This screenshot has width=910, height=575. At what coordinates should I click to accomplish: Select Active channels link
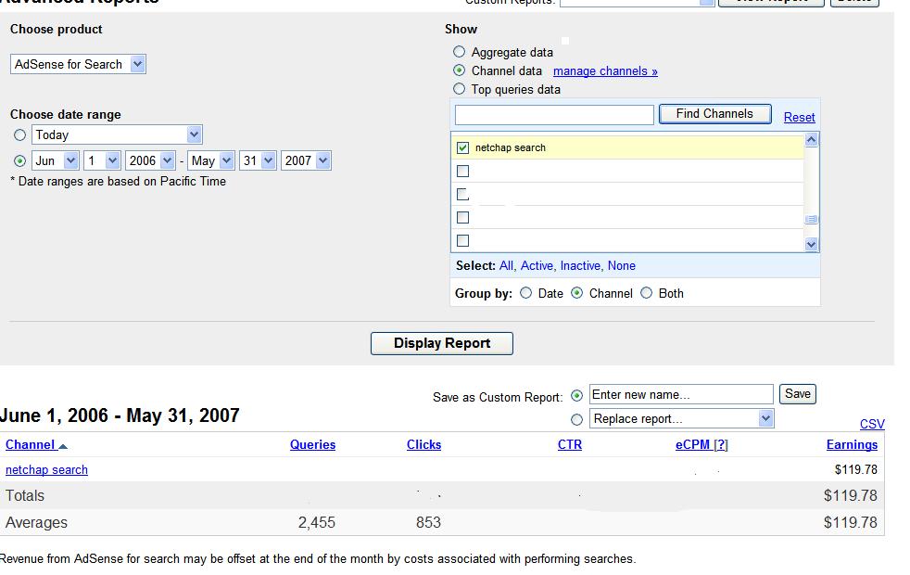tap(537, 265)
